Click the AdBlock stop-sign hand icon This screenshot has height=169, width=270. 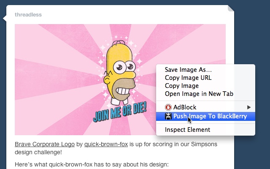(x=168, y=107)
